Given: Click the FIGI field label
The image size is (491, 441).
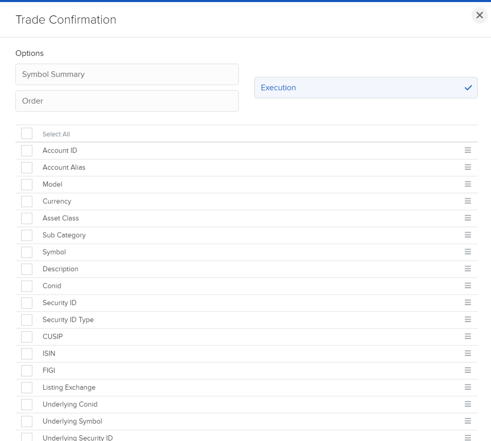Looking at the screenshot, I should pos(49,370).
